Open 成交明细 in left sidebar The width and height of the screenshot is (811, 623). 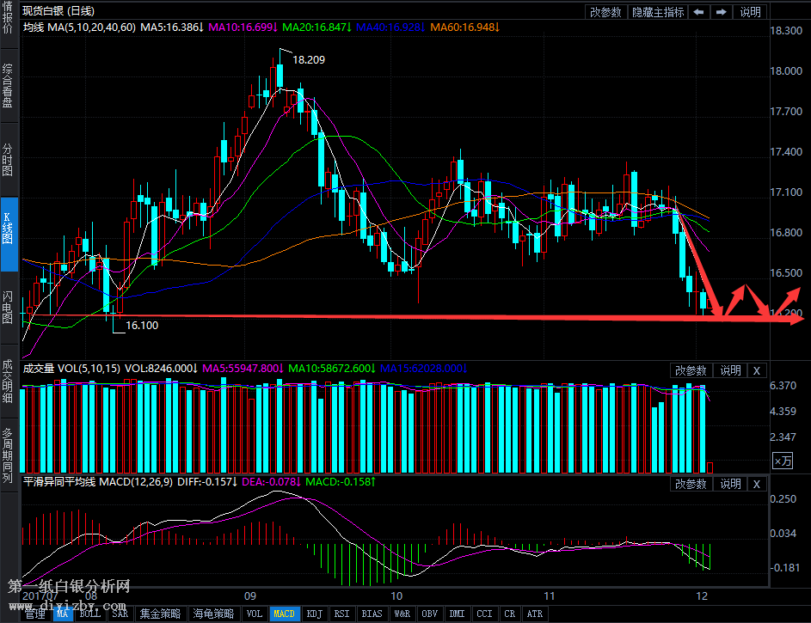(8, 381)
